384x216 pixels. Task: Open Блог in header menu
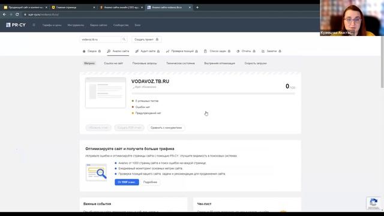[x=137, y=25]
